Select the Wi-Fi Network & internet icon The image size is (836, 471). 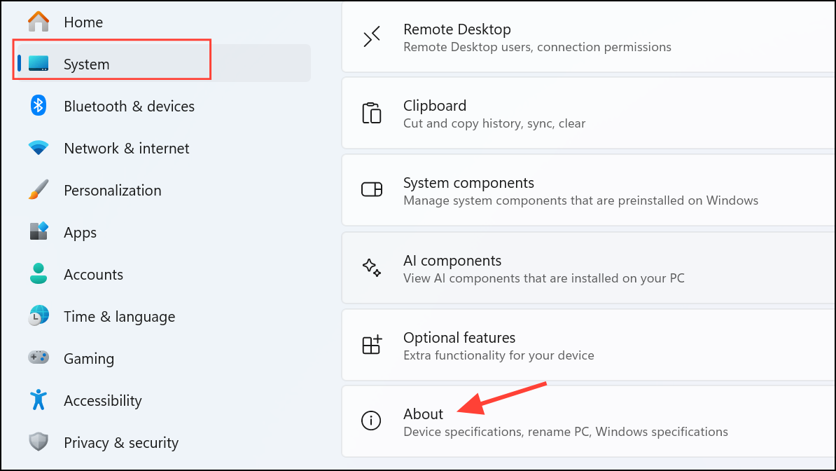pyautogui.click(x=38, y=148)
